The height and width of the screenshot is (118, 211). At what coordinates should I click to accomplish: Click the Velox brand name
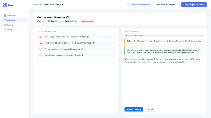tap(11, 5)
